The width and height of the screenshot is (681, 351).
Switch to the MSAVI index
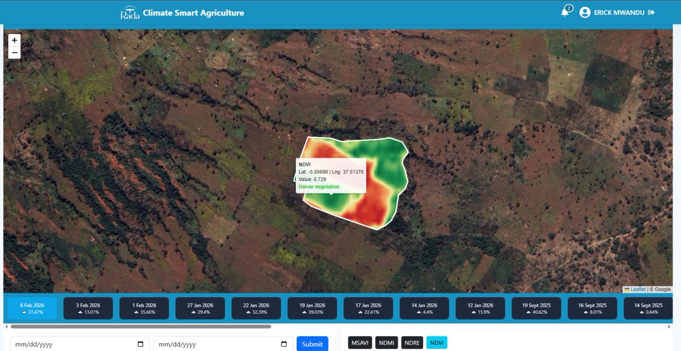(x=360, y=343)
